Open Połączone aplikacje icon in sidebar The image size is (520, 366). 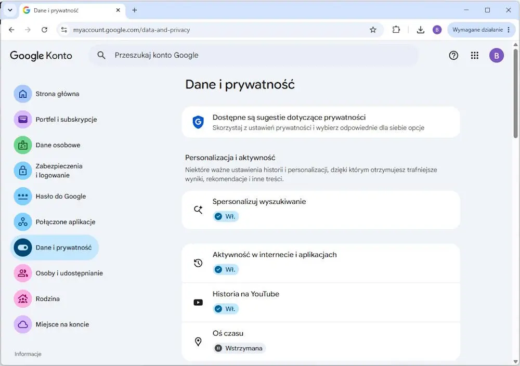22,222
